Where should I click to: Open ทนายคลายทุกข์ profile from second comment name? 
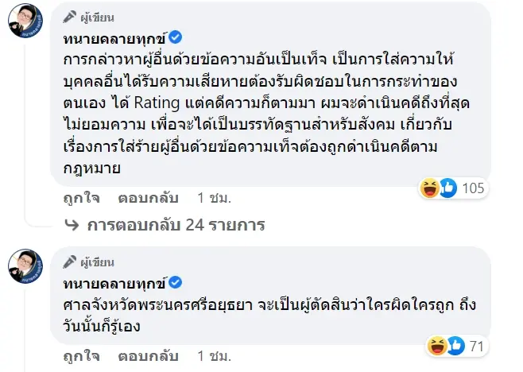click(115, 282)
